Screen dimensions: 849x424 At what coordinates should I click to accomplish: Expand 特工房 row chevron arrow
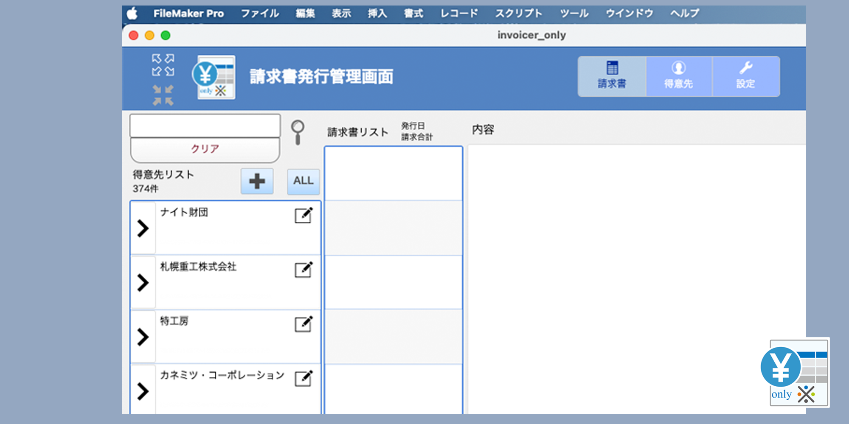click(x=143, y=337)
